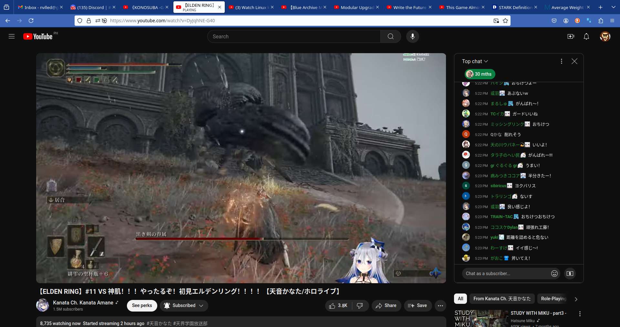Click the #天音かなた hashtag
The height and width of the screenshot is (327, 620).
click(159, 323)
